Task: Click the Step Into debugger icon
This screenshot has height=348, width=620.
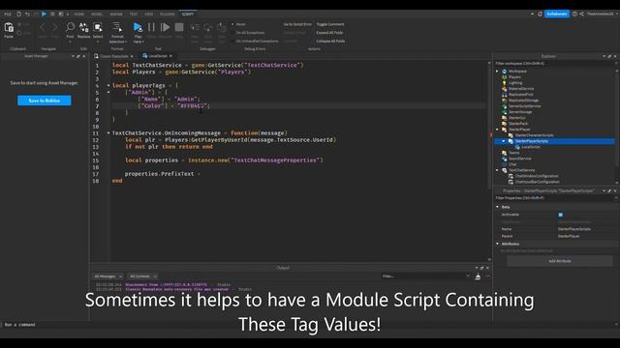Action: 195,27
